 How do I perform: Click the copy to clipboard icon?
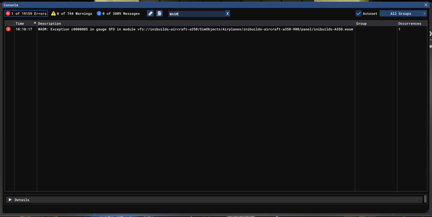[x=159, y=14]
